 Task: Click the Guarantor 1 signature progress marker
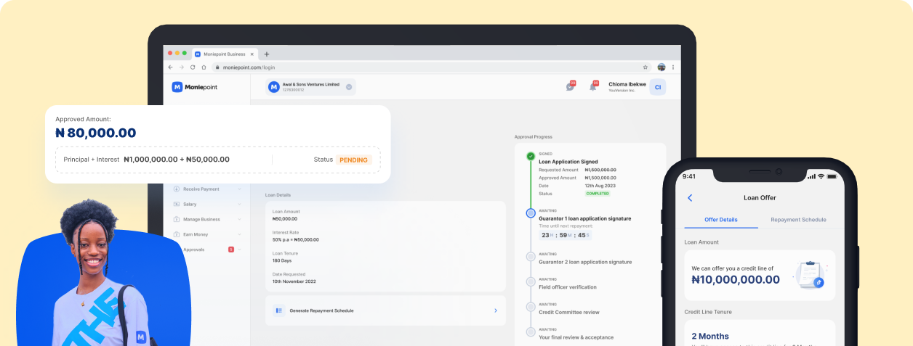(531, 213)
